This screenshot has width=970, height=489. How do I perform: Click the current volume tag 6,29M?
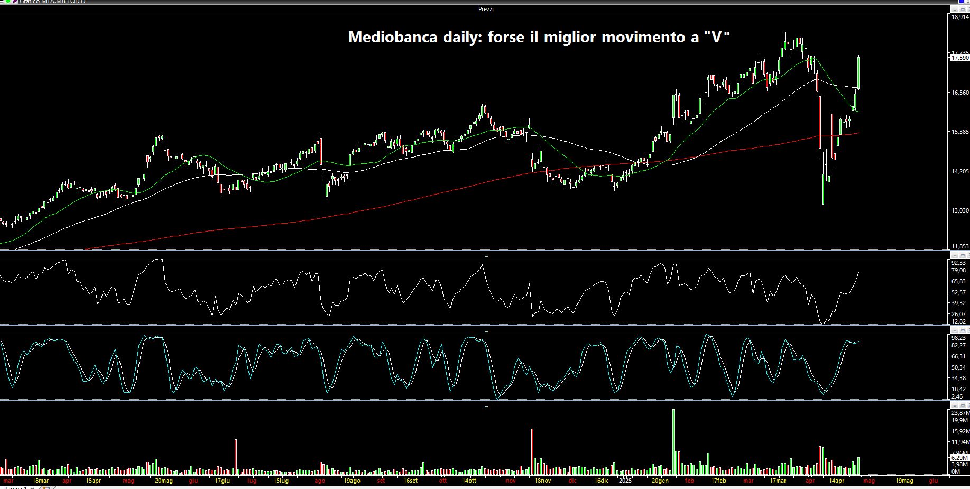(959, 458)
